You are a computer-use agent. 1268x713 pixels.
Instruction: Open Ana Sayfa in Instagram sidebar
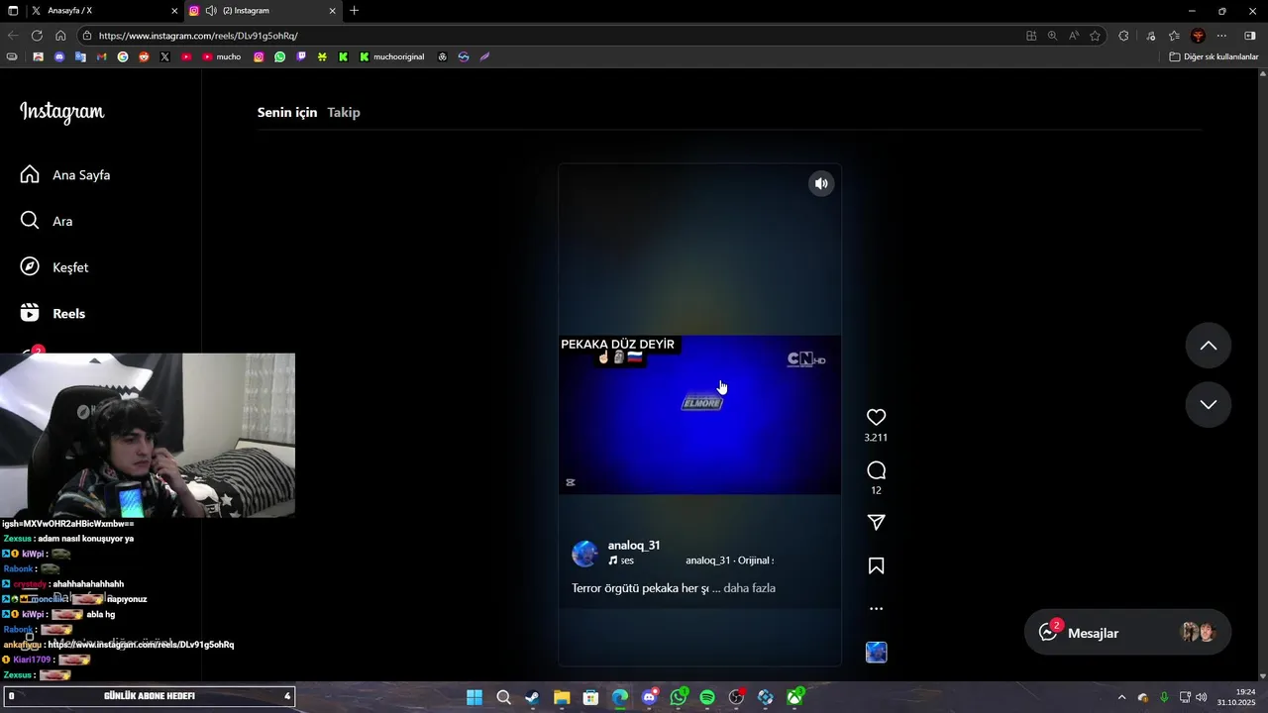tap(65, 175)
